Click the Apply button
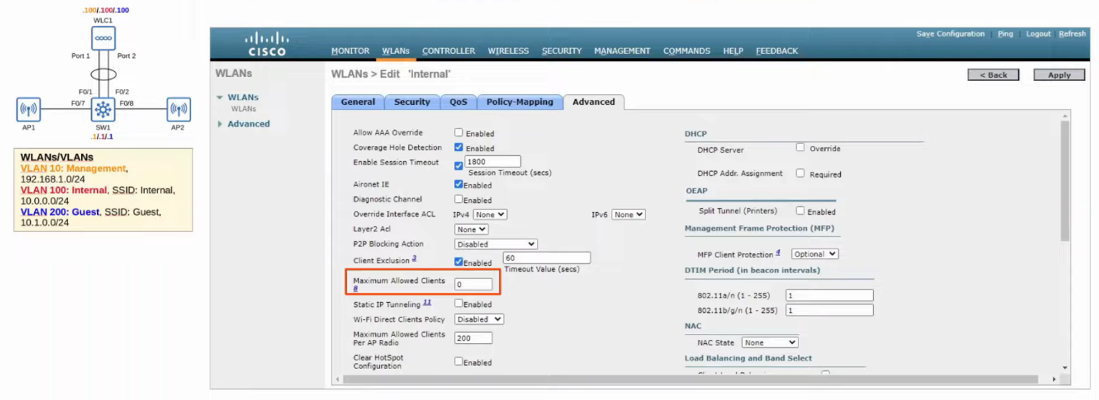This screenshot has height=400, width=1099. coord(1059,75)
